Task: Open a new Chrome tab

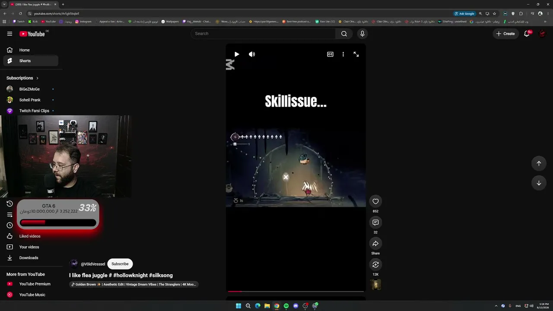Action: click(63, 4)
